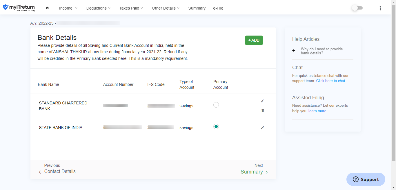
Task: Click the 'Click here to chat' link
Action: 330,81
